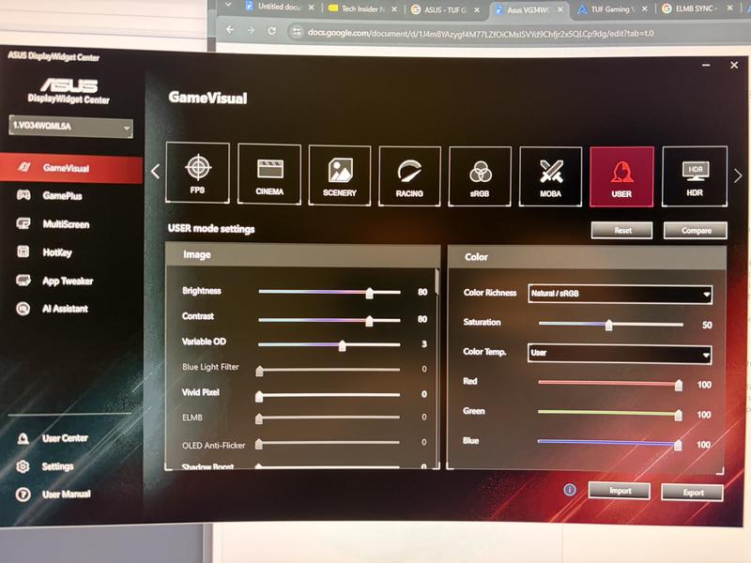The height and width of the screenshot is (563, 751).
Task: Click the Reset button
Action: (x=622, y=230)
